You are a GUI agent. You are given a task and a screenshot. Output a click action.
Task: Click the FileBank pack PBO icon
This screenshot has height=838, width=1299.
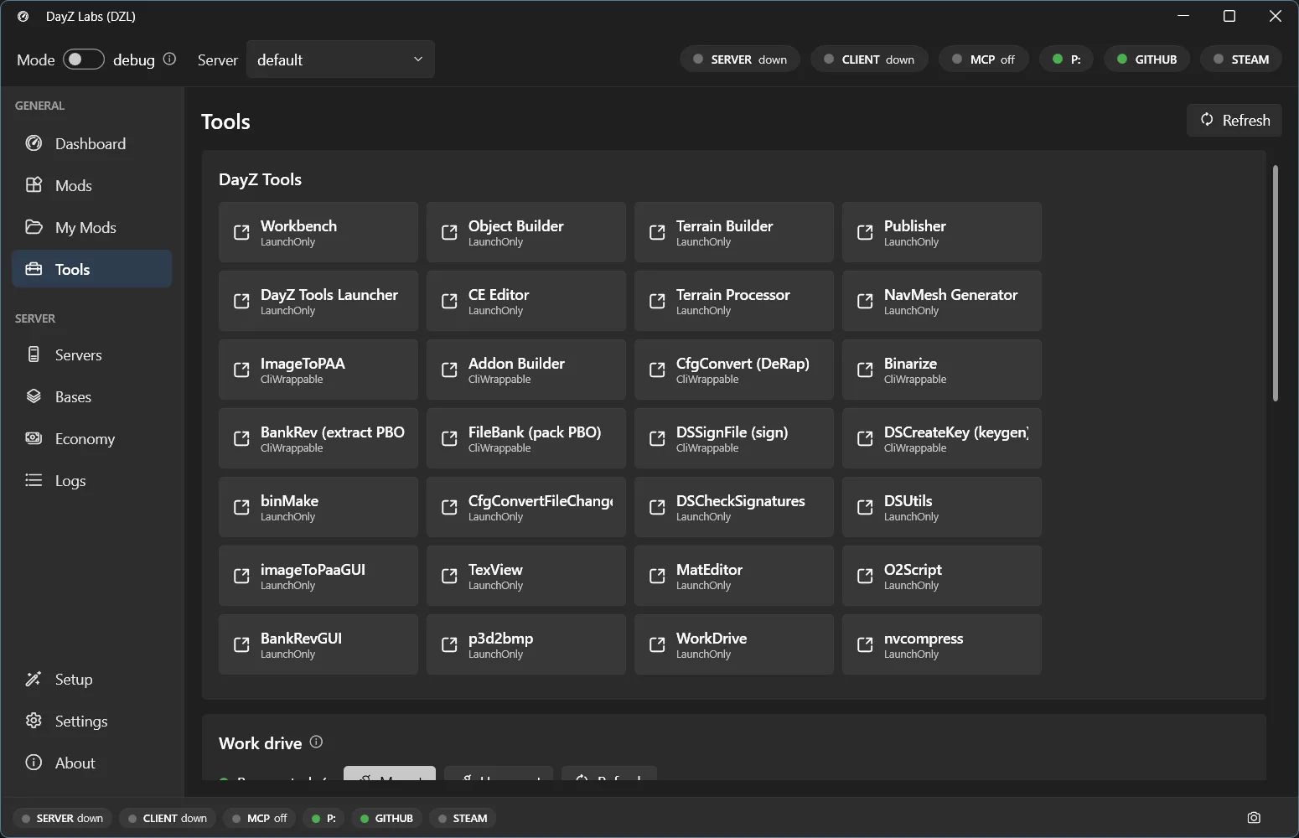449,438
